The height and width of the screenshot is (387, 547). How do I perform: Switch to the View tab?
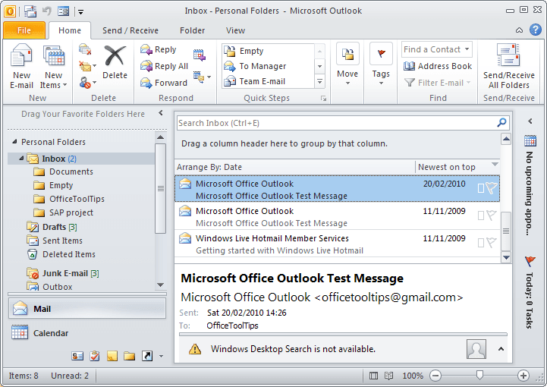click(x=235, y=30)
